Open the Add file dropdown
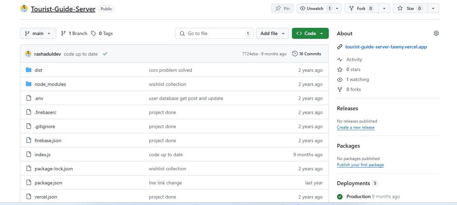This screenshot has height=205, width=457. click(272, 33)
